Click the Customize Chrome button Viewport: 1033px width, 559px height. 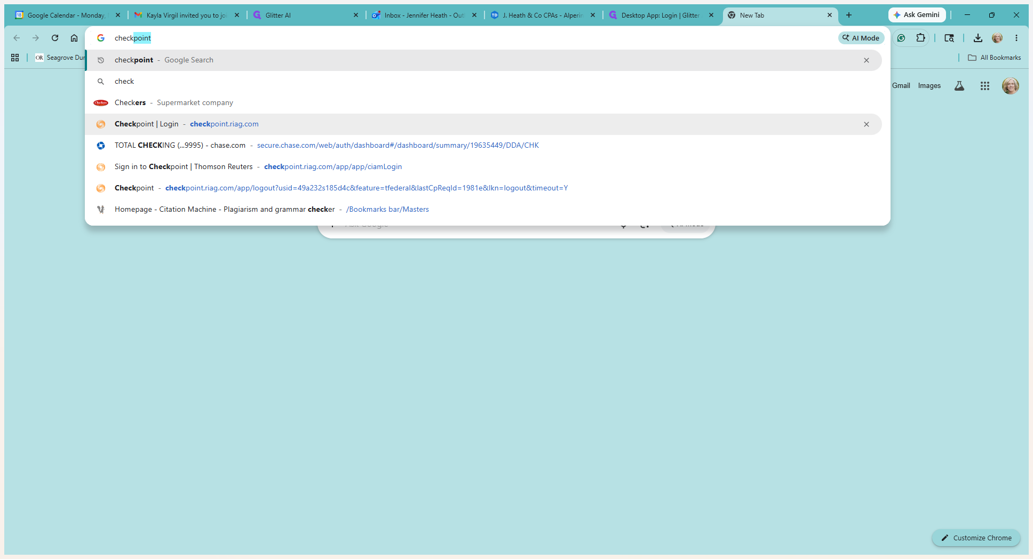[x=976, y=538]
